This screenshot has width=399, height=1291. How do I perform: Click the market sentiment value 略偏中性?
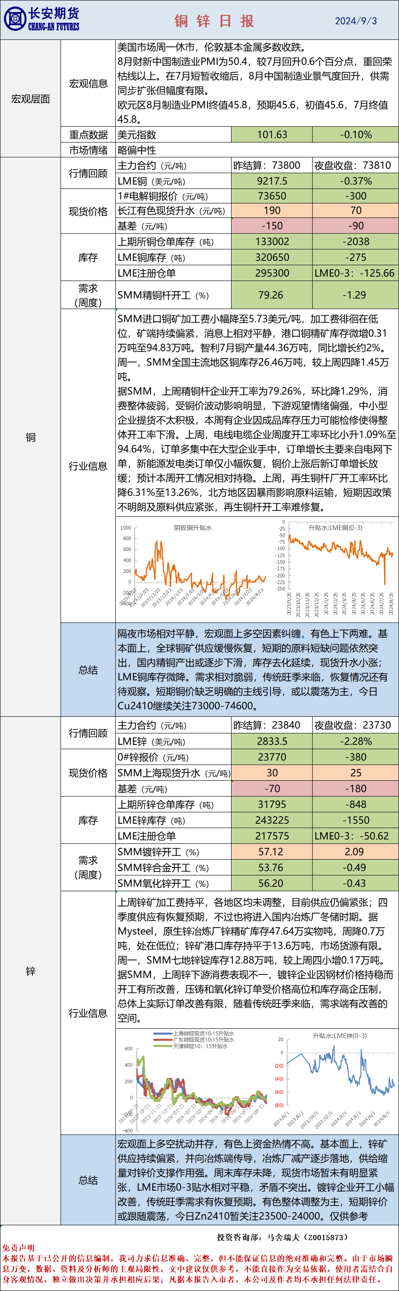[137, 150]
